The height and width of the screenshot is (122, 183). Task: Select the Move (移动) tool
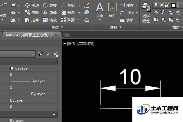(x=32, y=5)
